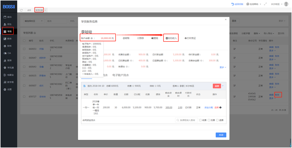Click the 备注 edit icon for row 660653
This screenshot has width=292, height=148.
coord(234,49)
